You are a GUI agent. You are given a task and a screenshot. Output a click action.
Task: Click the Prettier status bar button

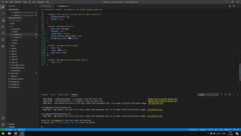(x=227, y=130)
